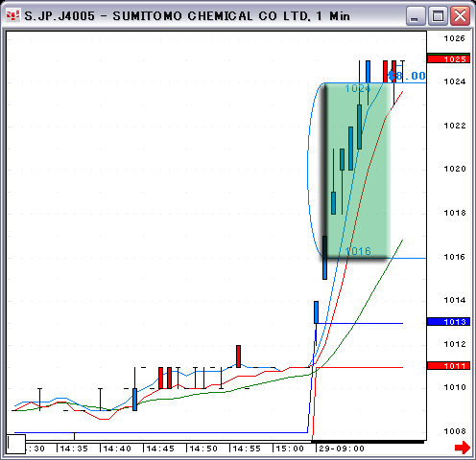Click the red candlestick near 14:55
The height and width of the screenshot is (460, 476).
(238, 356)
